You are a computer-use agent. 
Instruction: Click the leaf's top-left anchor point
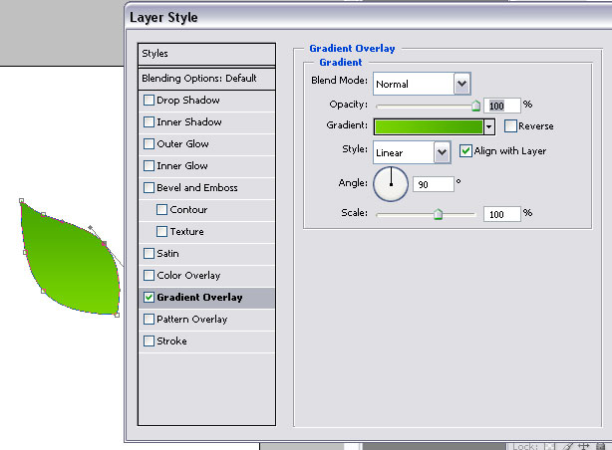pyautogui.click(x=22, y=201)
